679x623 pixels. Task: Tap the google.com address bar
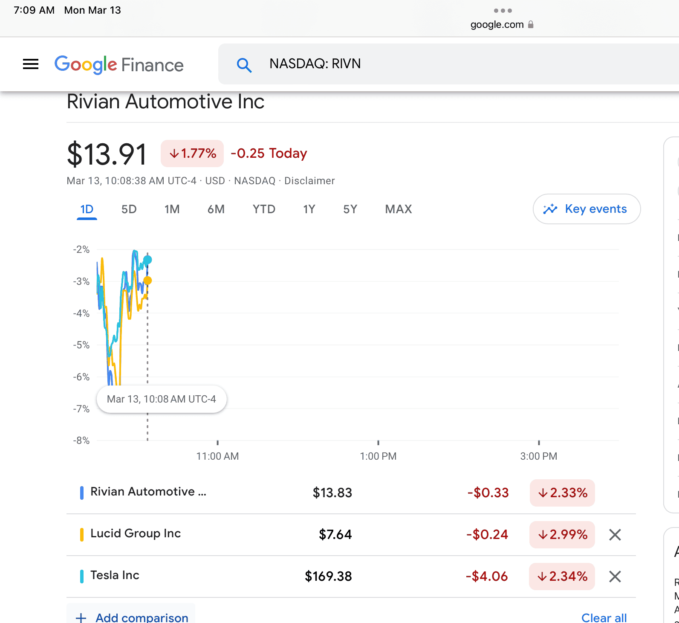coord(502,25)
